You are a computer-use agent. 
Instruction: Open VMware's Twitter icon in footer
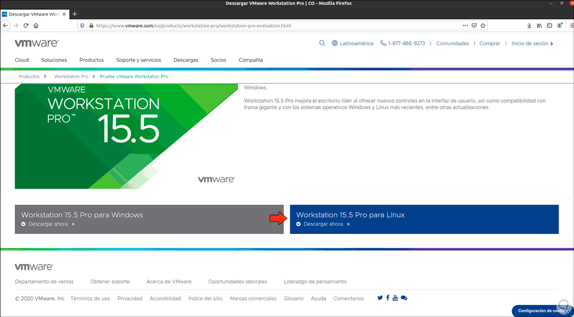[x=380, y=298]
